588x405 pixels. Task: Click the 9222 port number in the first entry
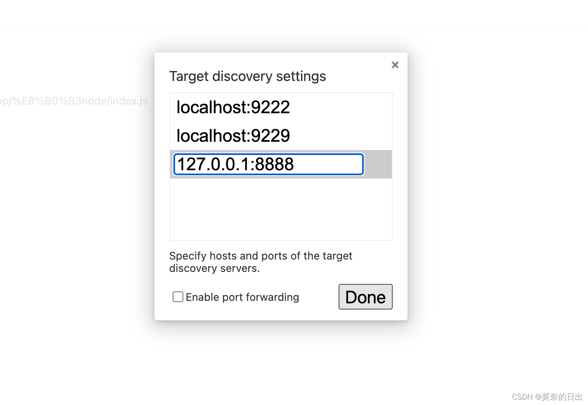[x=270, y=107]
